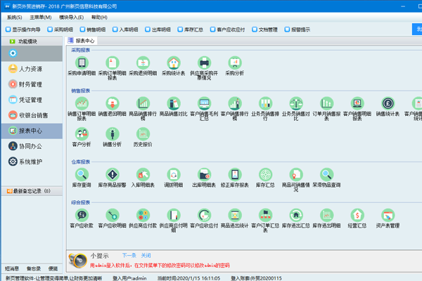Open the 业务员销售排行 icon
The image size is (422, 281).
pos(265,103)
